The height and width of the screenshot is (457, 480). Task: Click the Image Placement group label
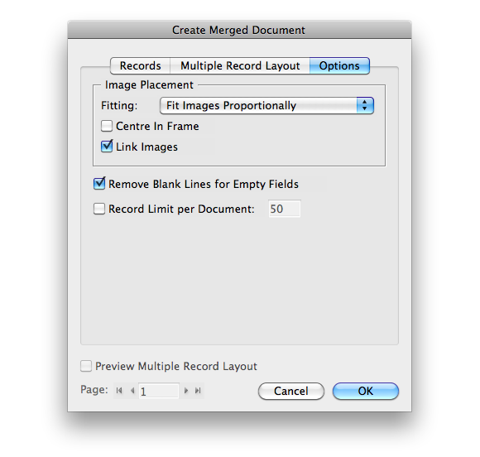coord(149,84)
